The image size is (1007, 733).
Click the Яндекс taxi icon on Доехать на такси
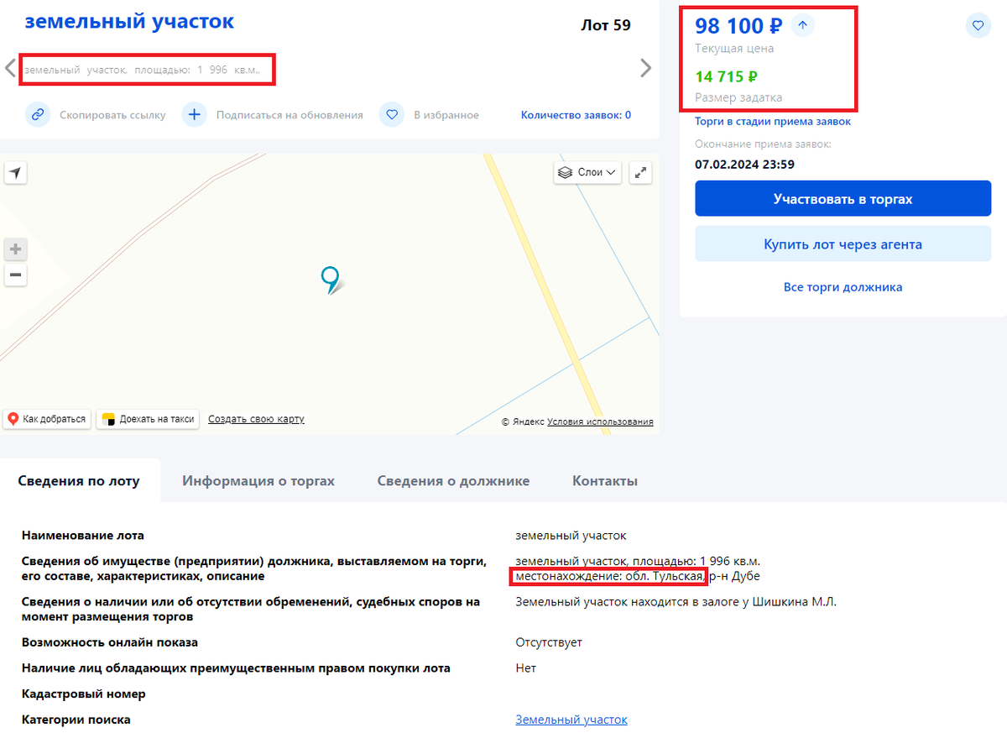(x=108, y=419)
